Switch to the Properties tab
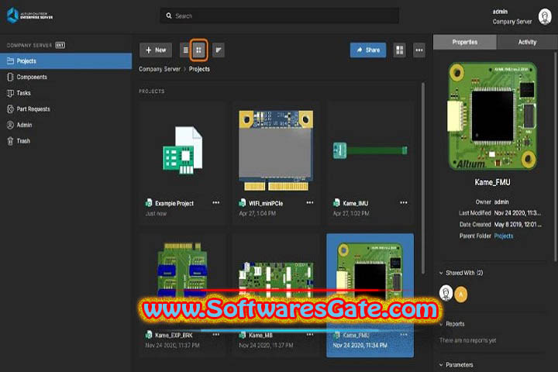The width and height of the screenshot is (558, 372). tap(465, 42)
